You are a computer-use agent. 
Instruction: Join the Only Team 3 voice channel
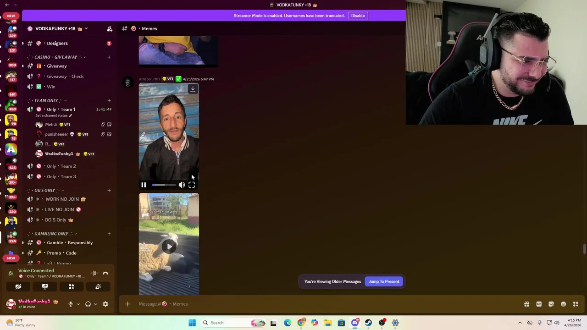(x=70, y=176)
